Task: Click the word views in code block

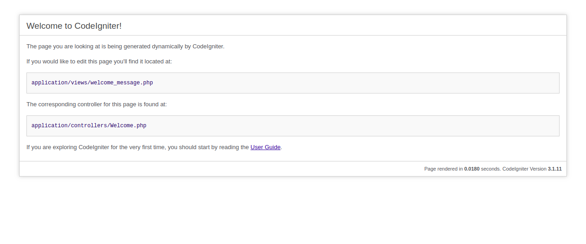Action: point(79,83)
